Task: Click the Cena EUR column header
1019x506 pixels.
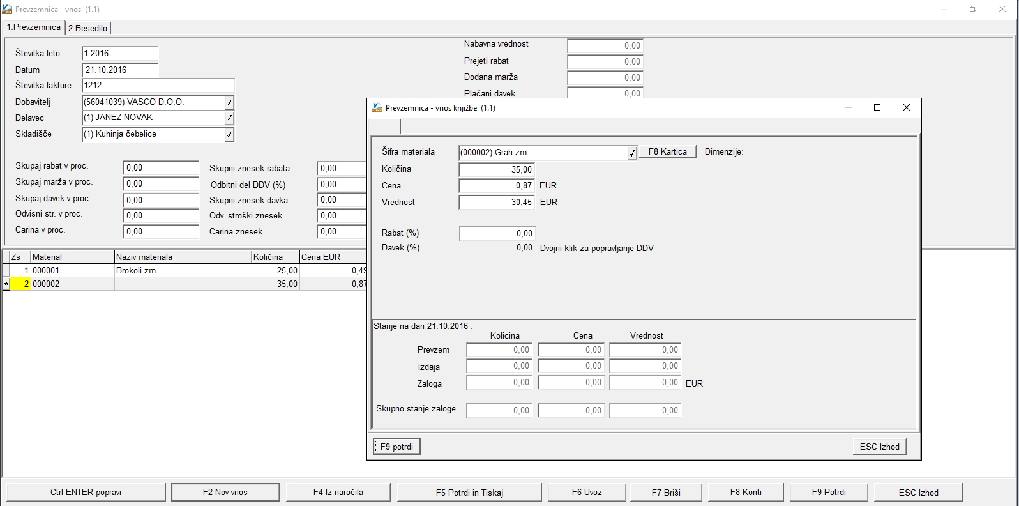Action: click(333, 257)
